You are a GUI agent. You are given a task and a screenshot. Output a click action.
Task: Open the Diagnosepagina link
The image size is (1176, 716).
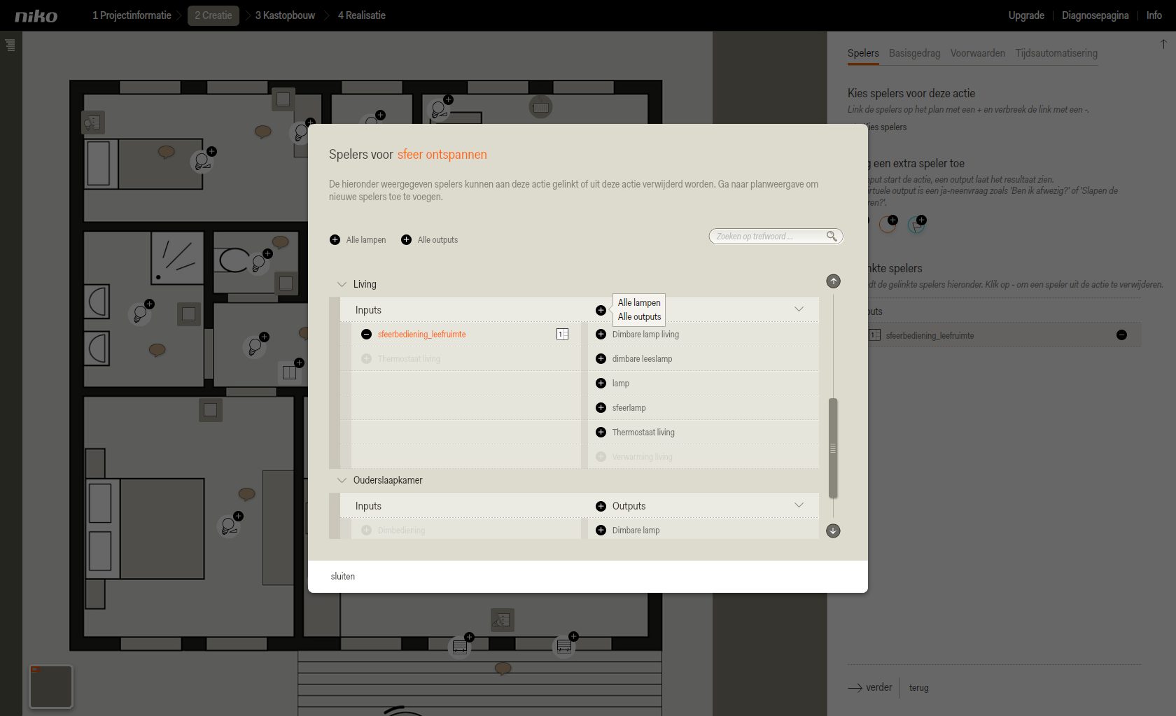[1095, 15]
